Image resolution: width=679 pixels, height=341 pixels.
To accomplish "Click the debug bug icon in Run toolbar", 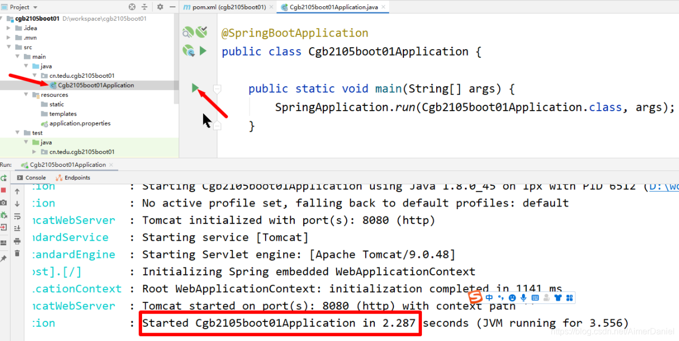I will (4, 216).
